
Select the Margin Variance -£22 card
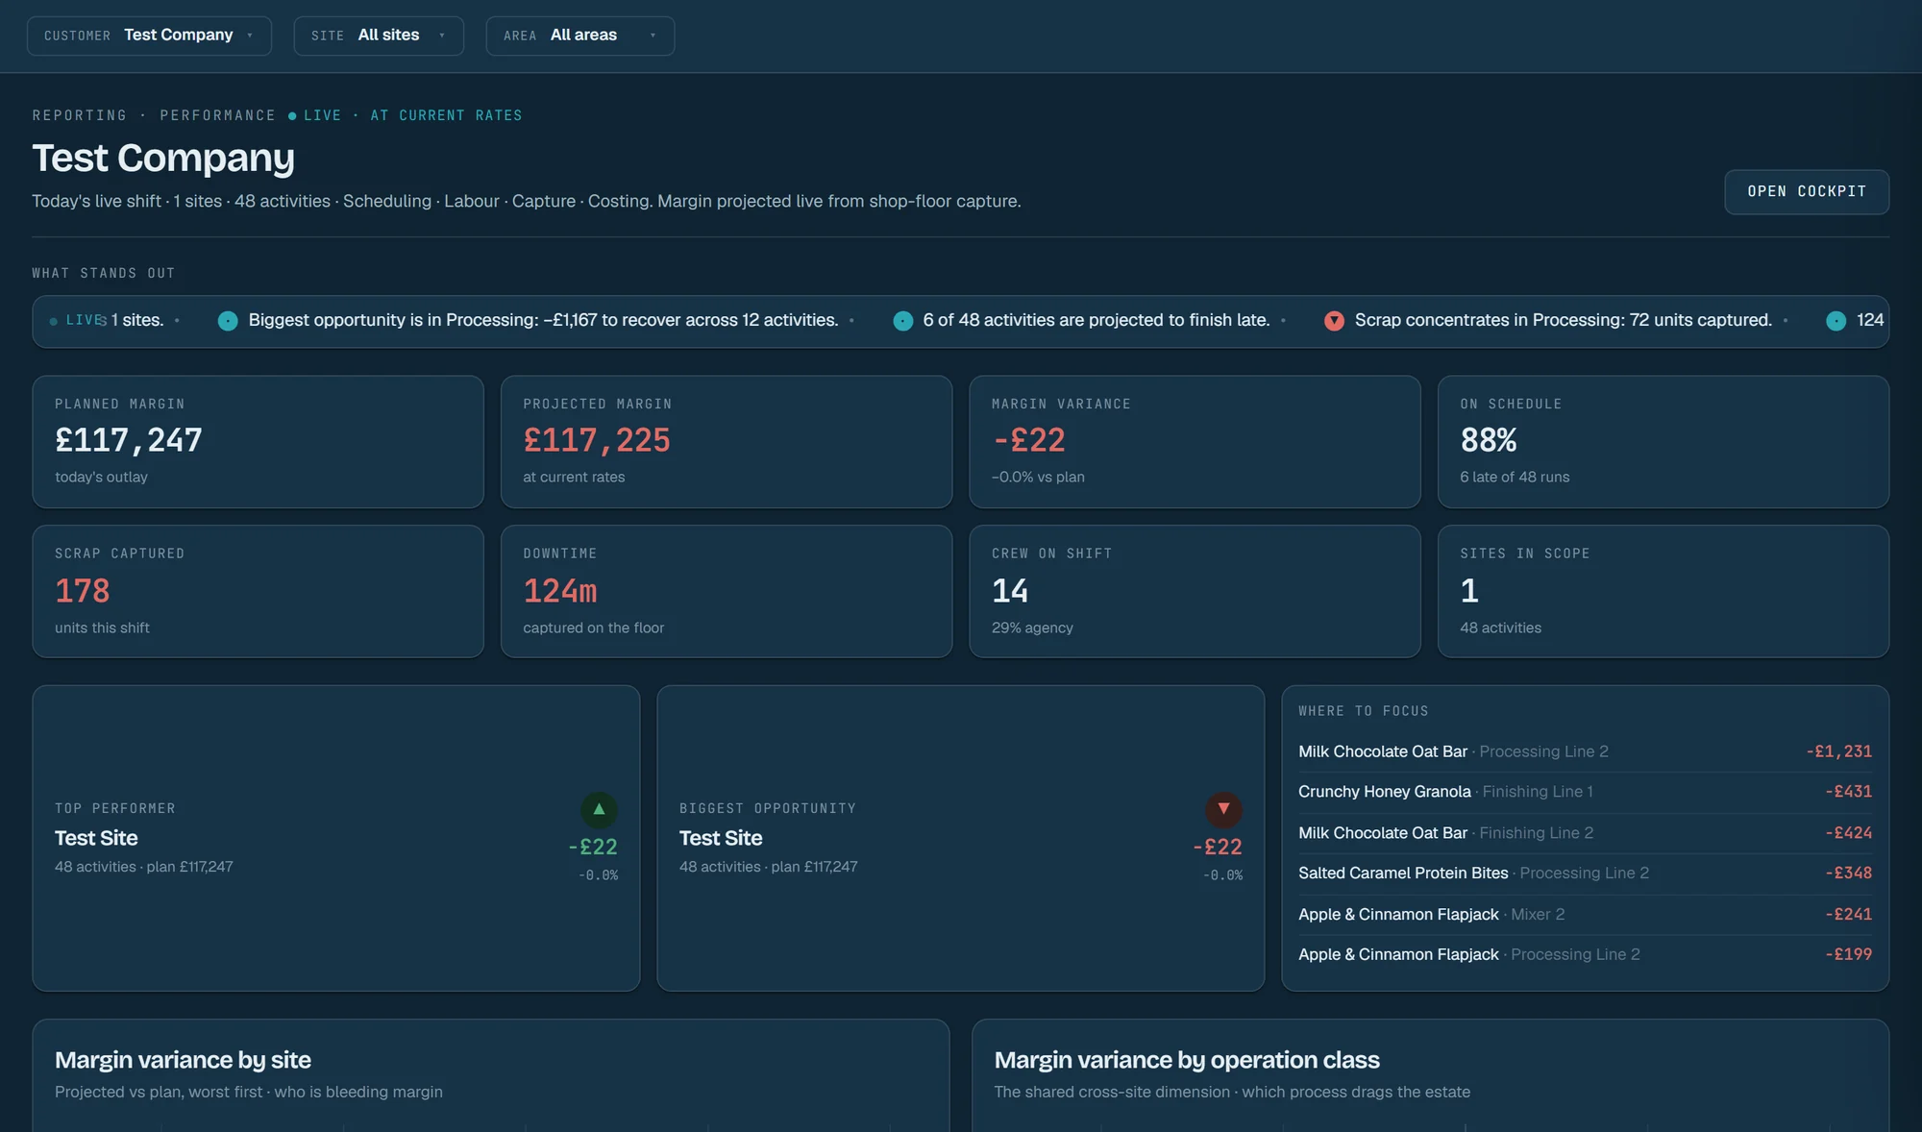1195,442
